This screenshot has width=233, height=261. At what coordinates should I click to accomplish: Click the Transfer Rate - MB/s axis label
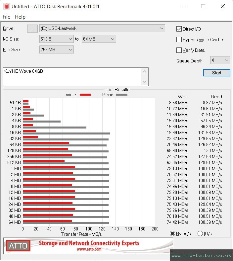[81, 234]
